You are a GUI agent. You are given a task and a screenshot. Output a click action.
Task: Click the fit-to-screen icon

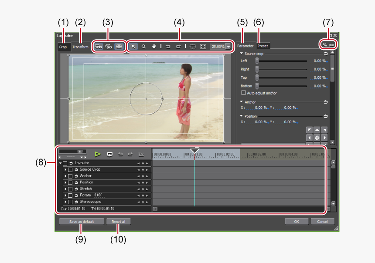pyautogui.click(x=203, y=46)
